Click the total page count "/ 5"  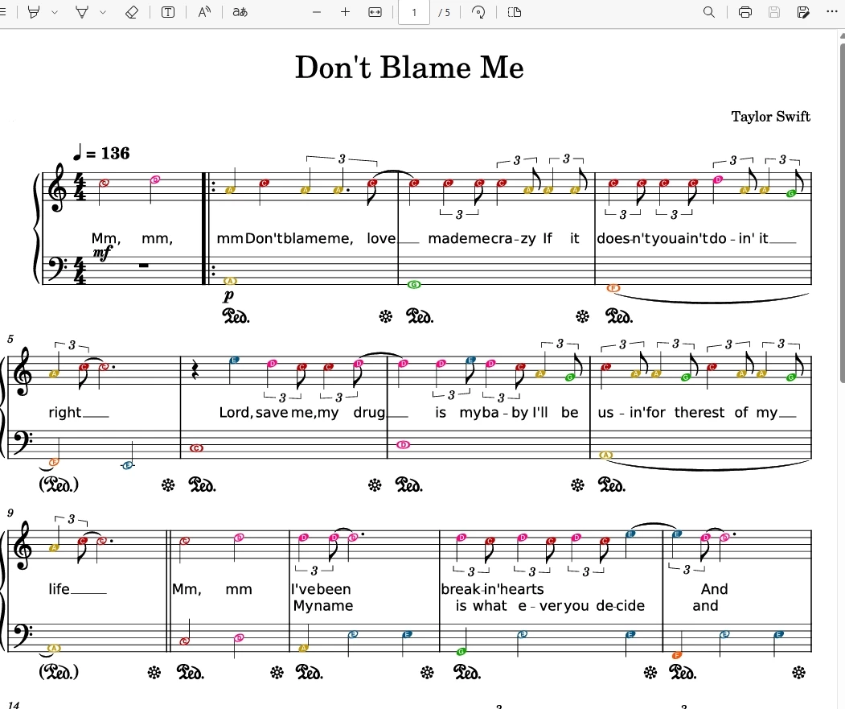pyautogui.click(x=444, y=12)
